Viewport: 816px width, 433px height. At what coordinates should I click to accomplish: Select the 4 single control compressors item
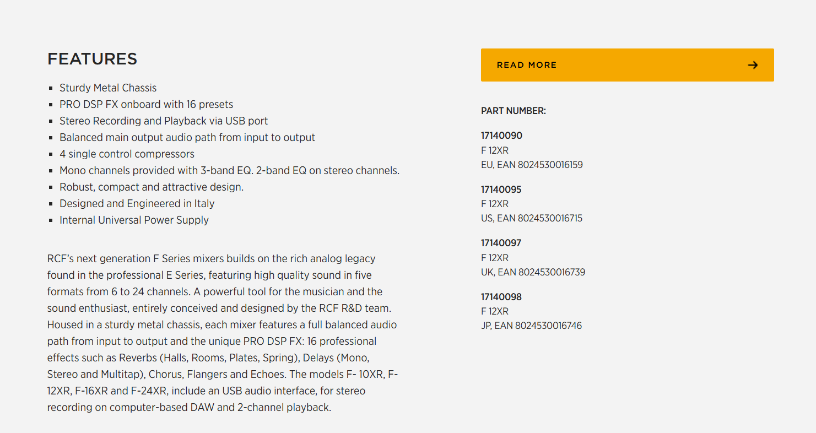pyautogui.click(x=127, y=154)
